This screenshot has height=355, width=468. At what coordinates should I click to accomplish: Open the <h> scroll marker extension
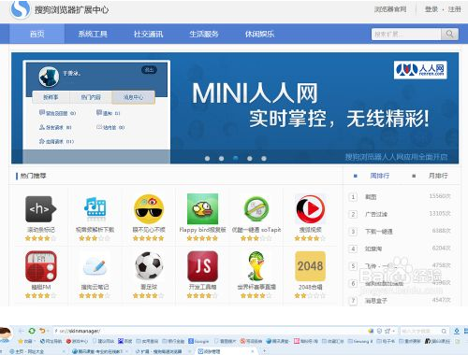tap(40, 209)
